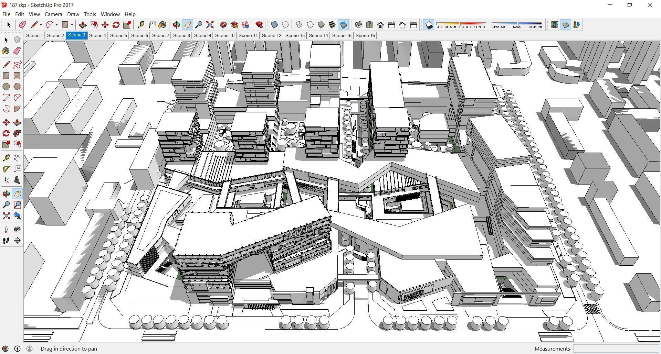Click the Tape Measure in top toolbar

pos(140,25)
